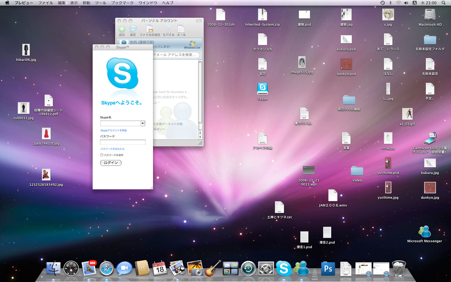Click the ログイン button in Skype

click(x=111, y=163)
